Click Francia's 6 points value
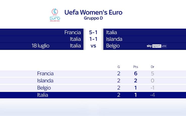This screenshot has height=116, width=186. pyautogui.click(x=136, y=74)
